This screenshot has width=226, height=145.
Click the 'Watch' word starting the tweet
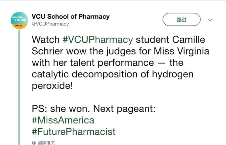click(x=46, y=40)
